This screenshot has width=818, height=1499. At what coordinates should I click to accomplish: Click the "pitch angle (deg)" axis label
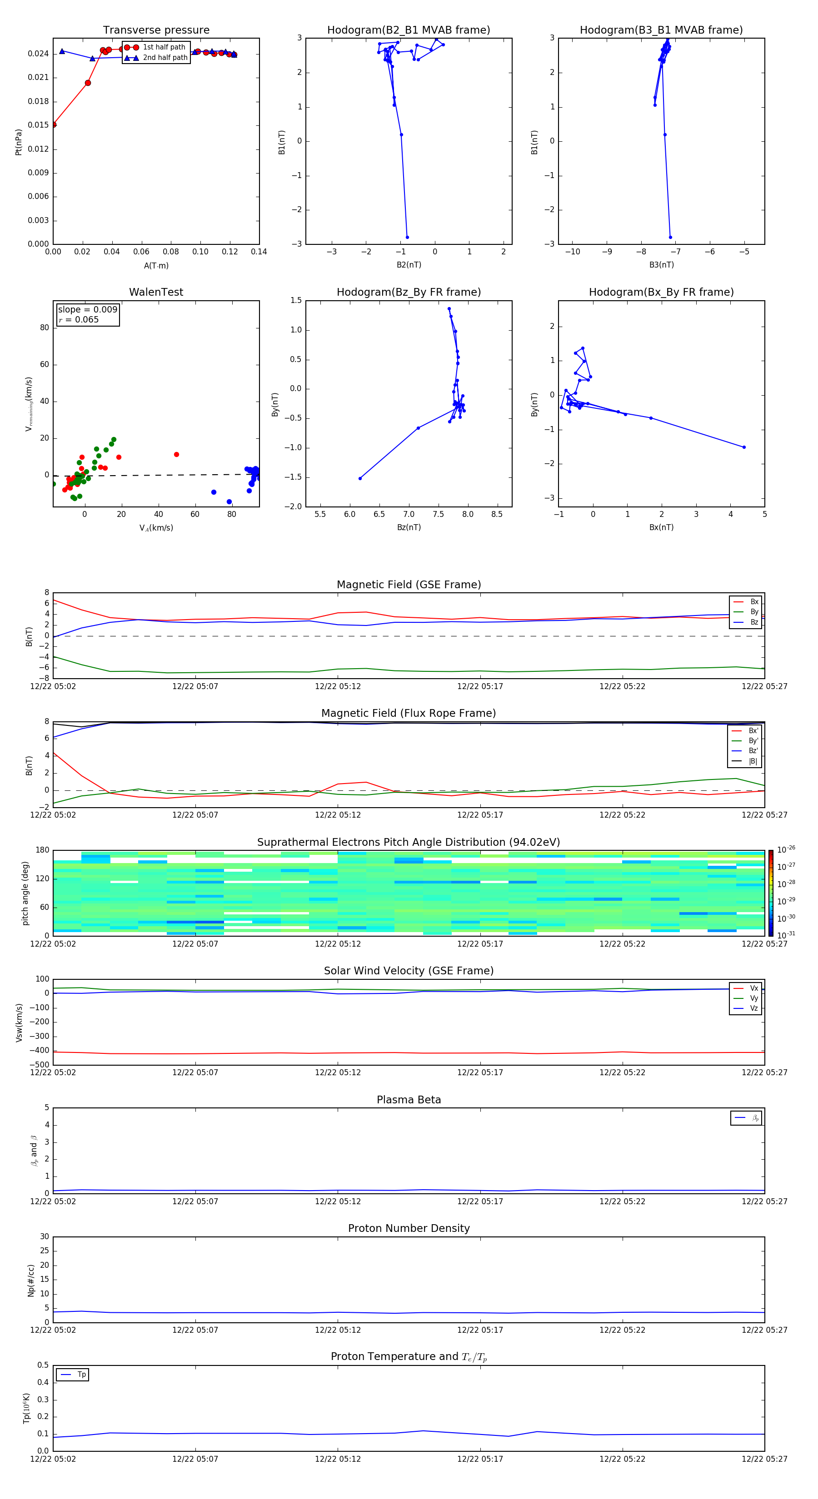pyautogui.click(x=25, y=893)
